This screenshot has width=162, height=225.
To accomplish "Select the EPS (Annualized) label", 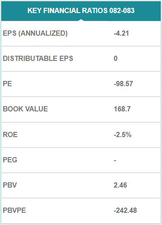I will [x=35, y=33].
